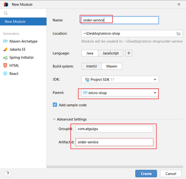The image size is (186, 179).
Task: Open the JDK Project SDK dropdown
Action: coord(120,80)
